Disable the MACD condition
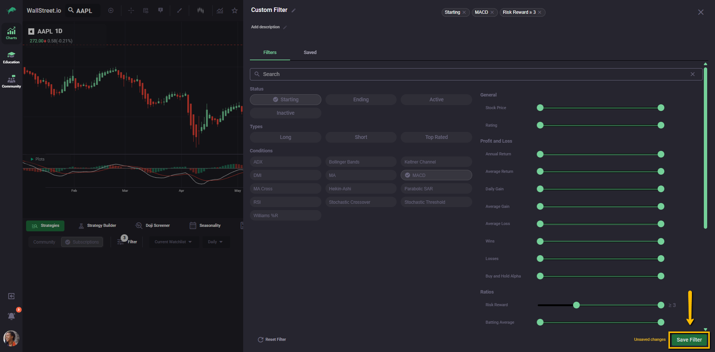This screenshot has height=352, width=715. (436, 175)
